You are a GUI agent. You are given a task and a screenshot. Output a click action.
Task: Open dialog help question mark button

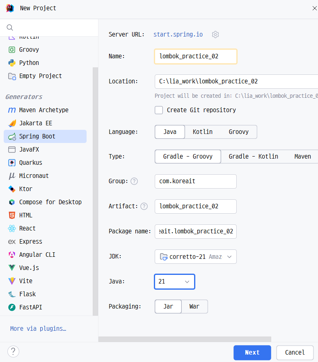(x=13, y=352)
